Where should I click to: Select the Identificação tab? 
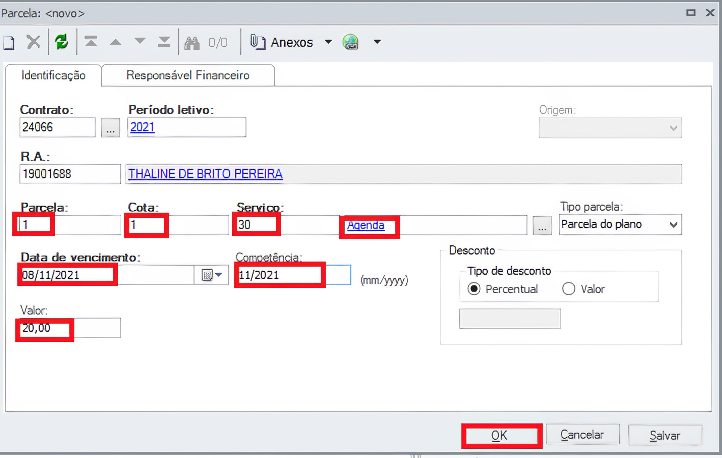(x=53, y=75)
